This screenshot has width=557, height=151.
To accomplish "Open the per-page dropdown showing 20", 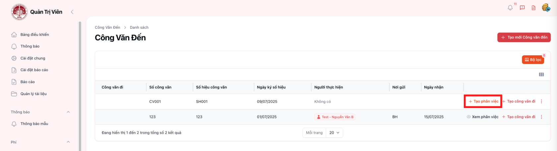I will tap(334, 133).
